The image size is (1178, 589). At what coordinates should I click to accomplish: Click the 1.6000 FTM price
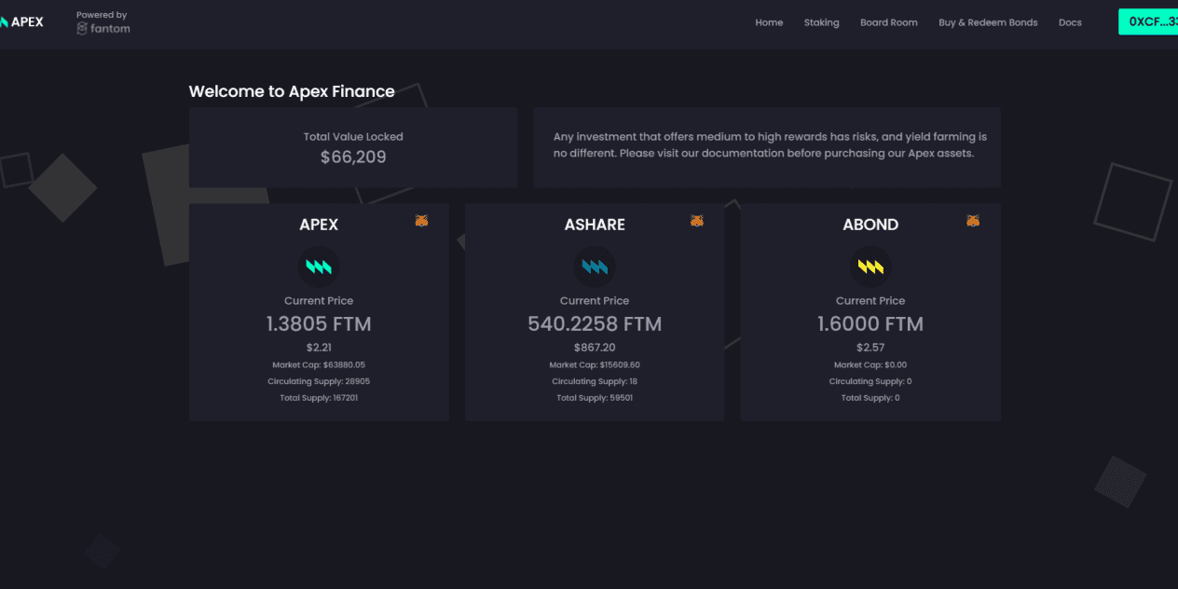tap(870, 324)
